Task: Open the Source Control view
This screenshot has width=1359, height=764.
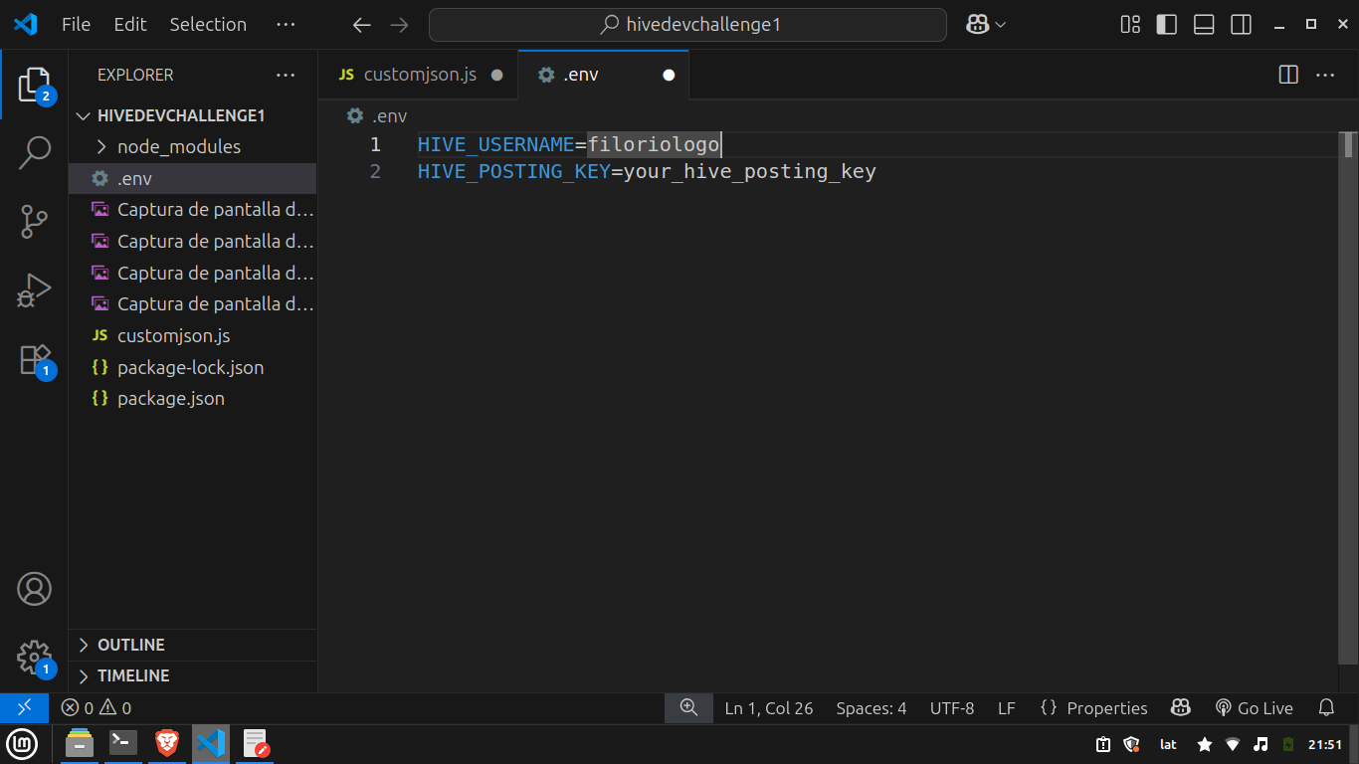Action: tap(34, 222)
